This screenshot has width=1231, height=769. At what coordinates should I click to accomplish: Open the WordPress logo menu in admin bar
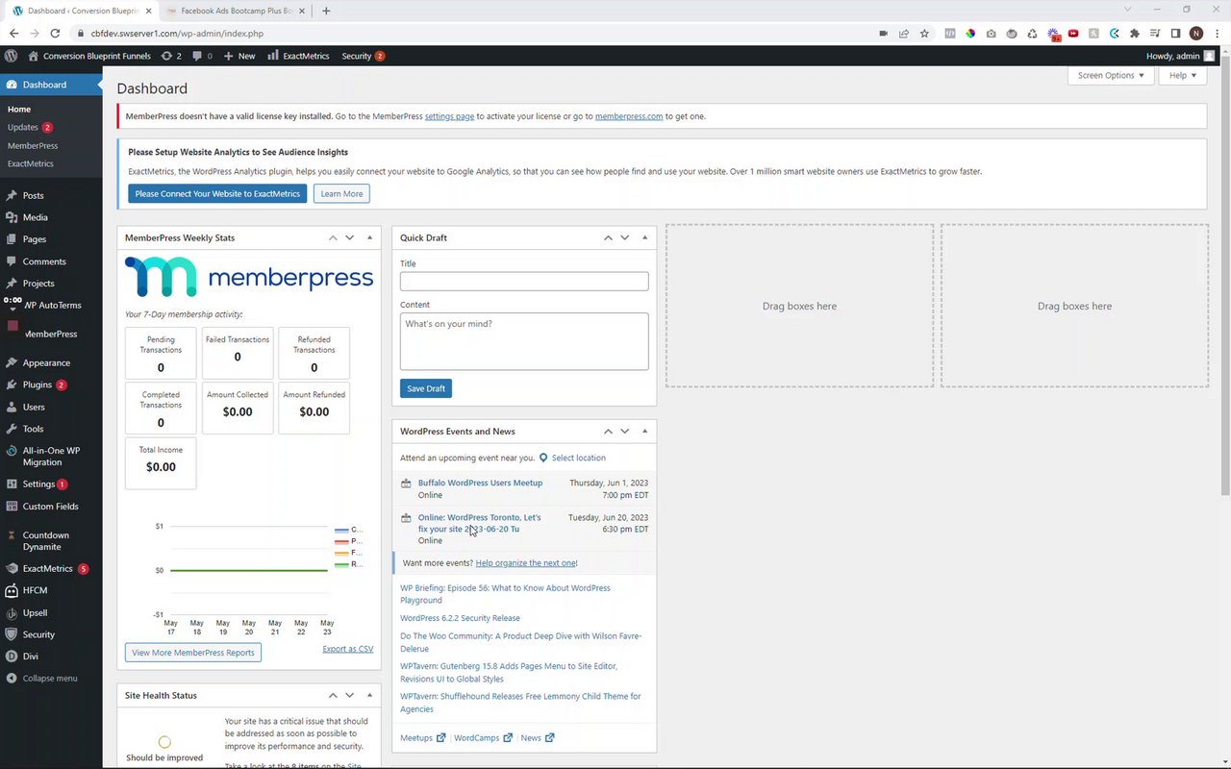[x=11, y=56]
